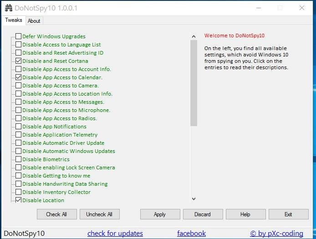The image size is (316, 239).
Task: Toggle Disable App Access to Microphone checkbox
Action: (x=18, y=110)
